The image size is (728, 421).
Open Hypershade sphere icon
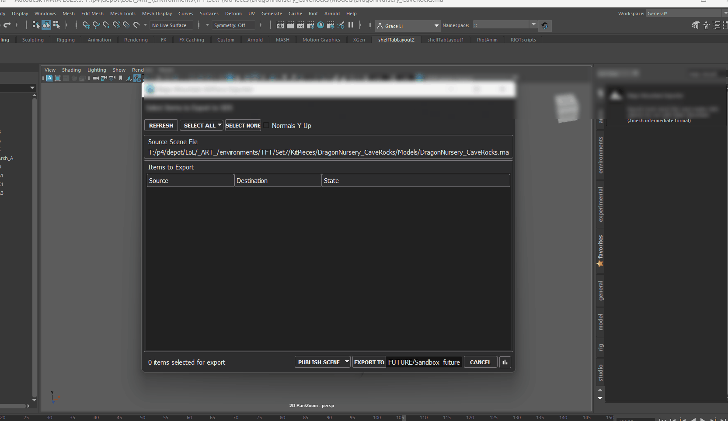[320, 25]
